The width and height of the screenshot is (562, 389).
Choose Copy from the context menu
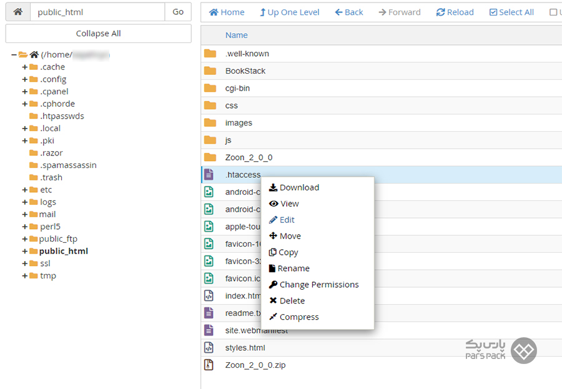283,252
